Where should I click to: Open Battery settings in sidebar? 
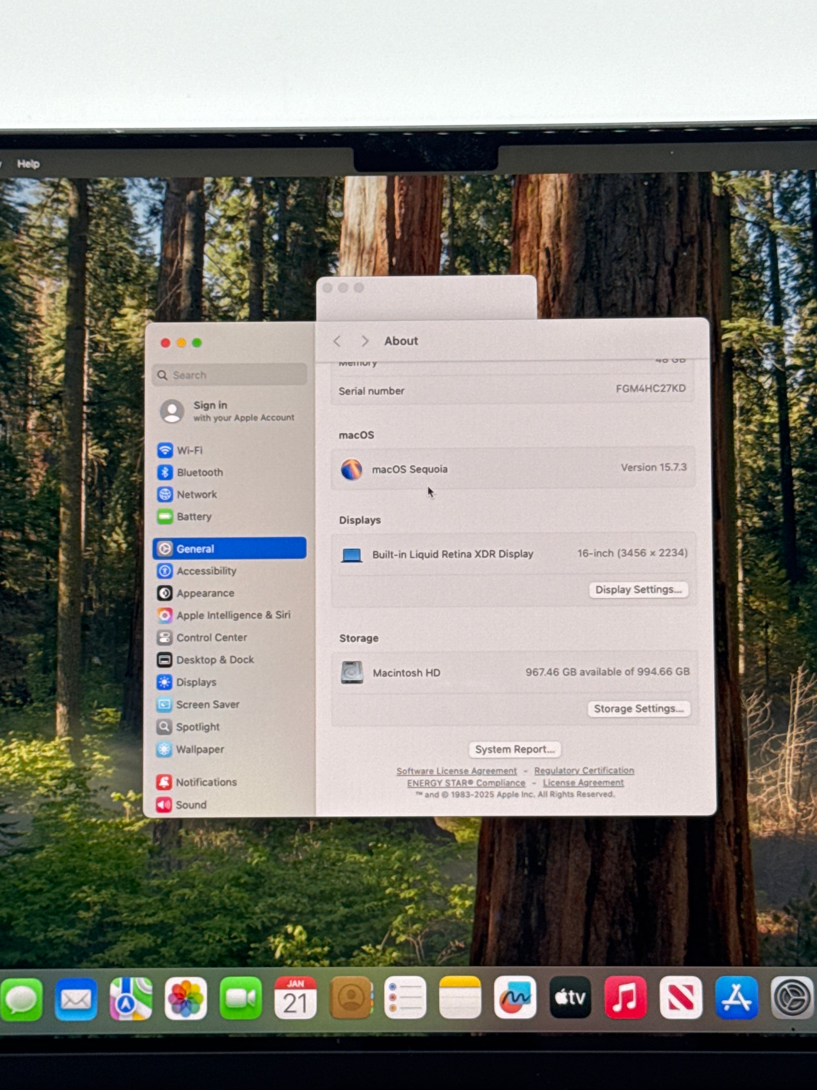click(x=194, y=517)
